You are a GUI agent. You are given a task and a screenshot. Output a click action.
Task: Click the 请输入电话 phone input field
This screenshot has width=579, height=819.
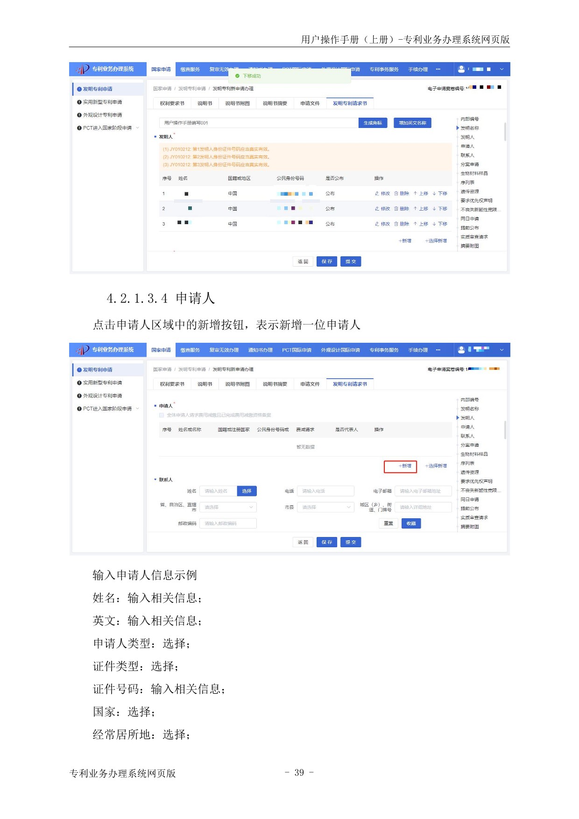click(x=325, y=491)
